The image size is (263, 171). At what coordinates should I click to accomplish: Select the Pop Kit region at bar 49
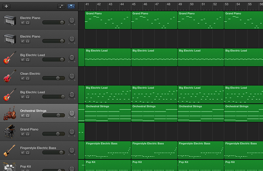tap(200, 165)
